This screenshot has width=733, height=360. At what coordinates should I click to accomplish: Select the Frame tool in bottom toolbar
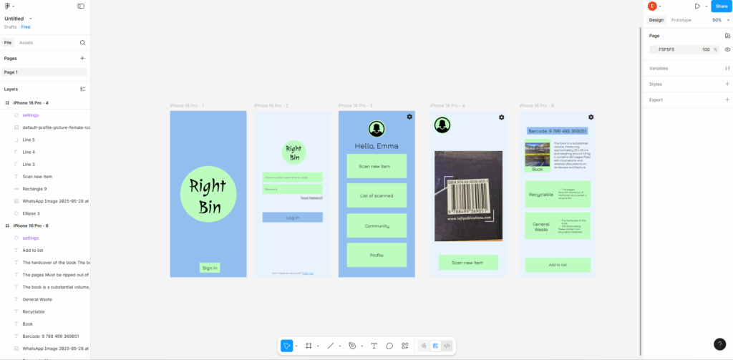point(309,346)
